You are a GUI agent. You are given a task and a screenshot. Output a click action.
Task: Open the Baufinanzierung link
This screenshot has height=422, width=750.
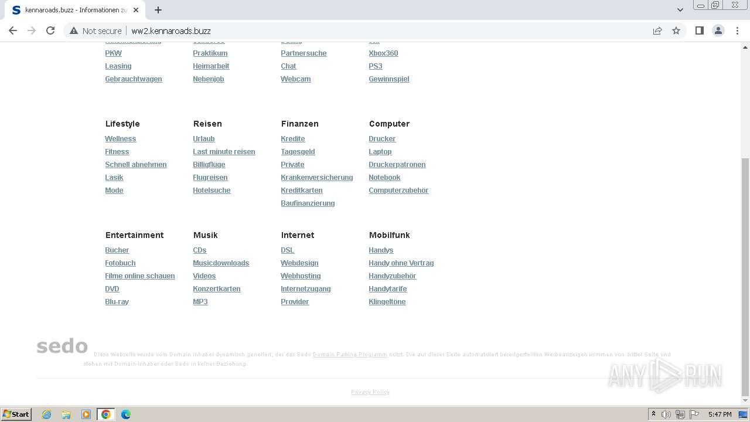(308, 203)
